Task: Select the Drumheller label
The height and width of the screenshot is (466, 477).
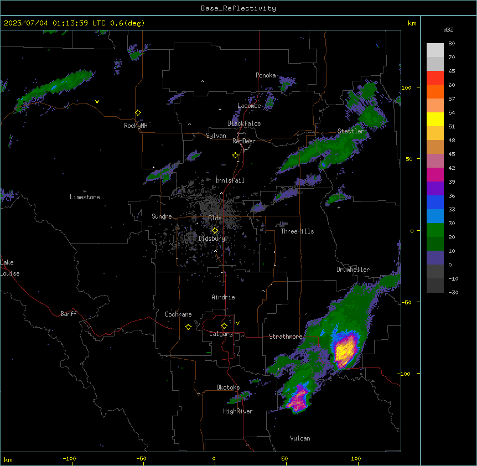Action: pyautogui.click(x=353, y=270)
